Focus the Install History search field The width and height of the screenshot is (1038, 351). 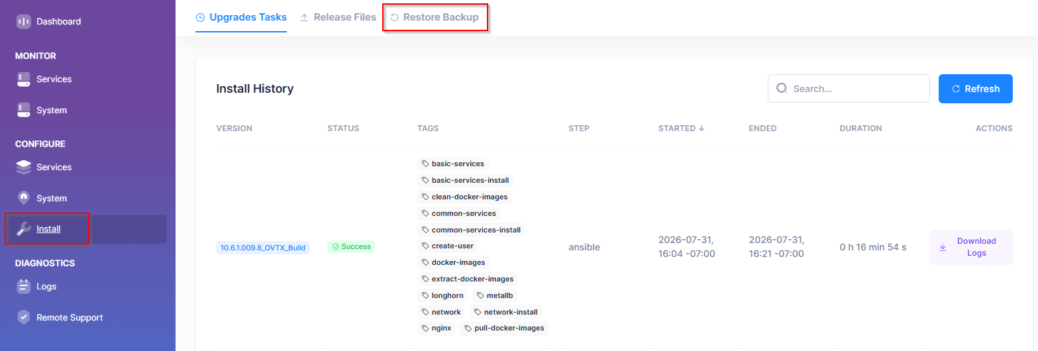pyautogui.click(x=849, y=89)
